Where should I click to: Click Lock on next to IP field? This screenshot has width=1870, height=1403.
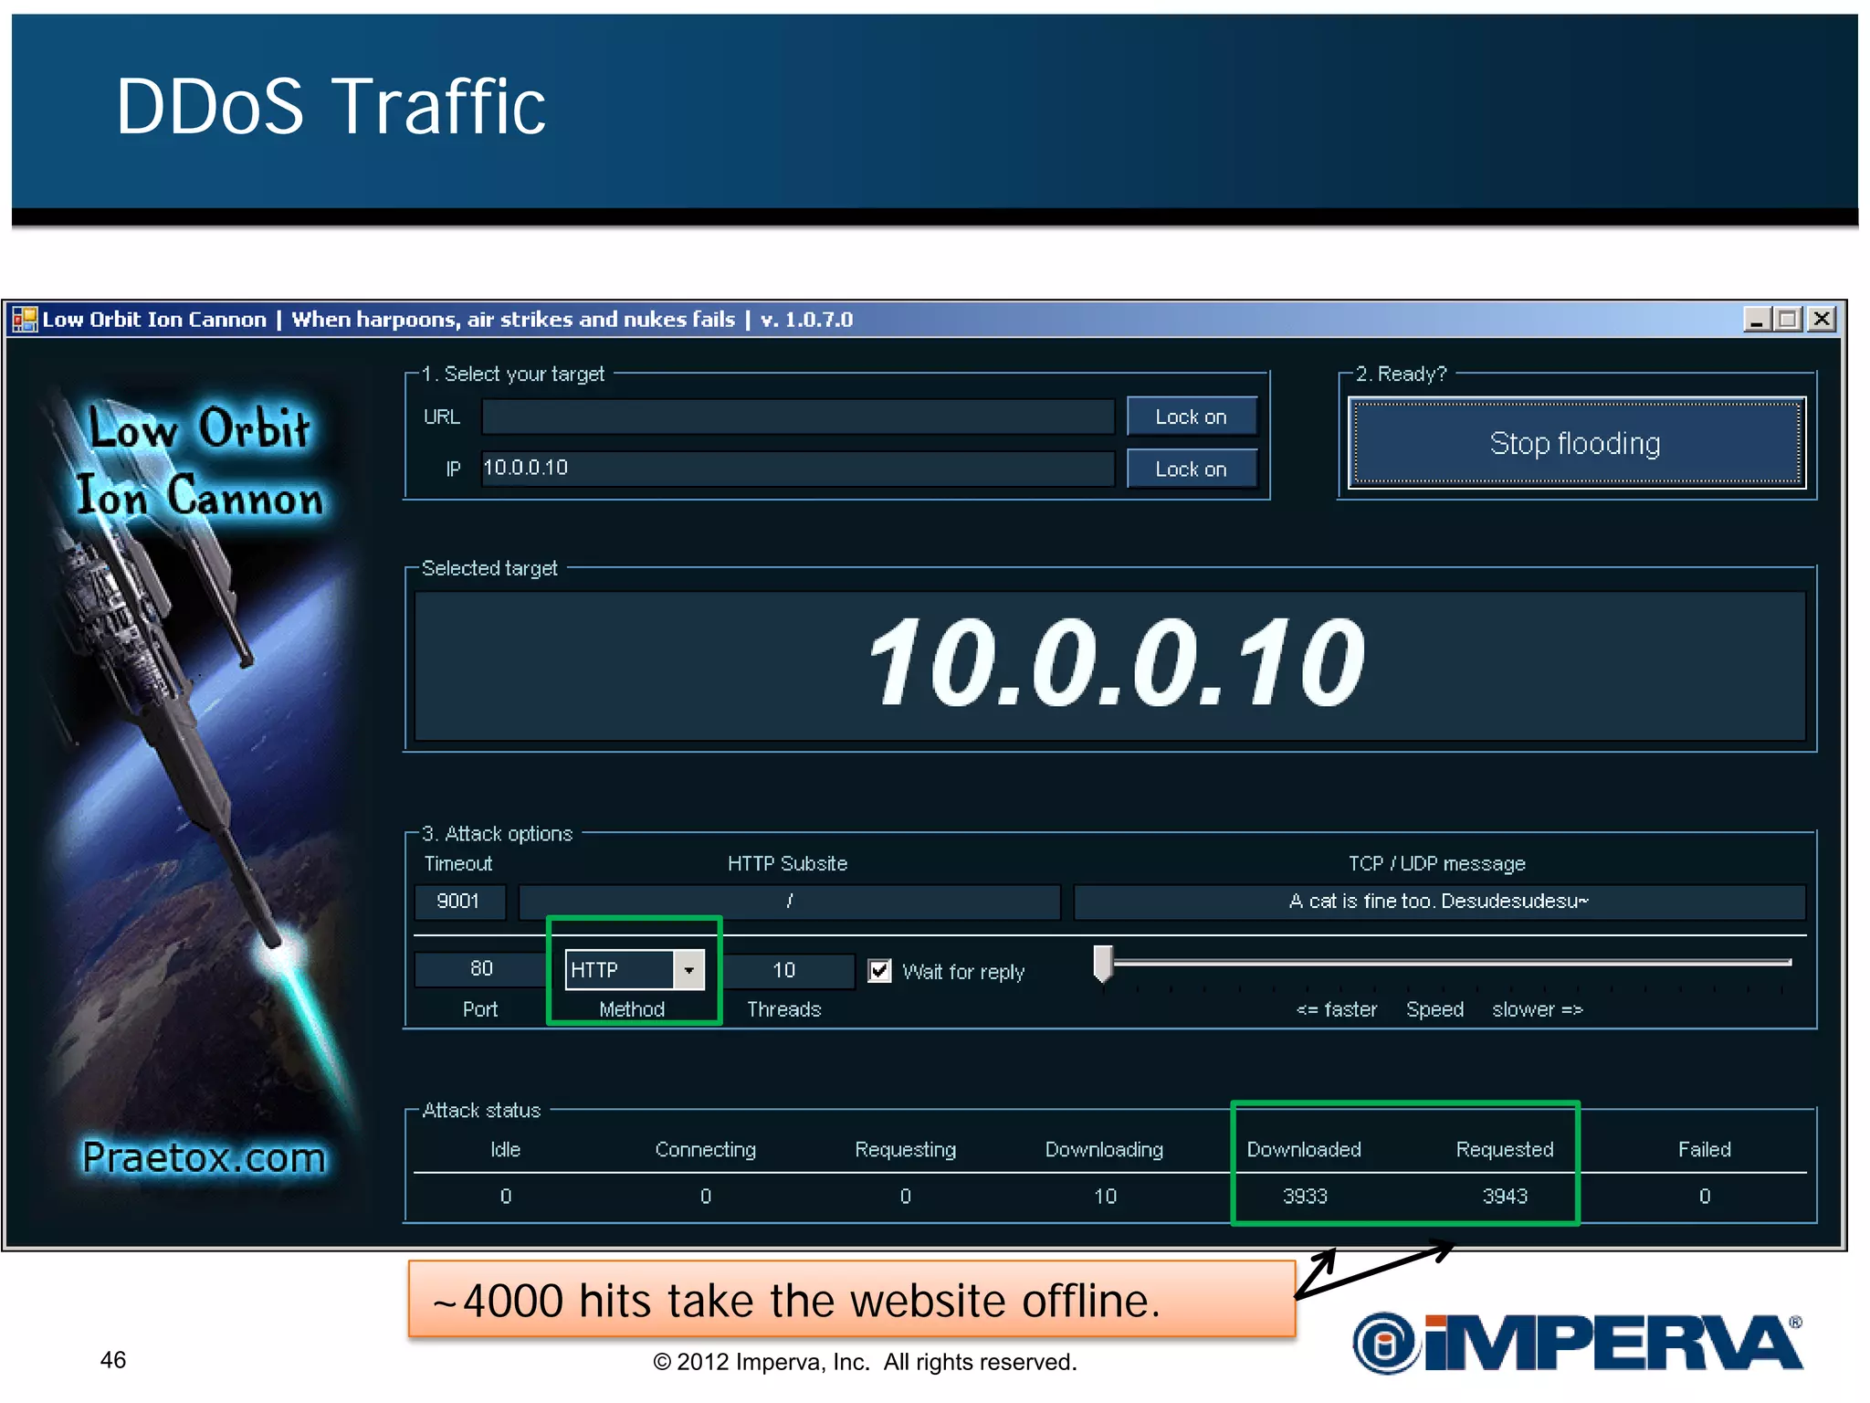click(x=1192, y=469)
